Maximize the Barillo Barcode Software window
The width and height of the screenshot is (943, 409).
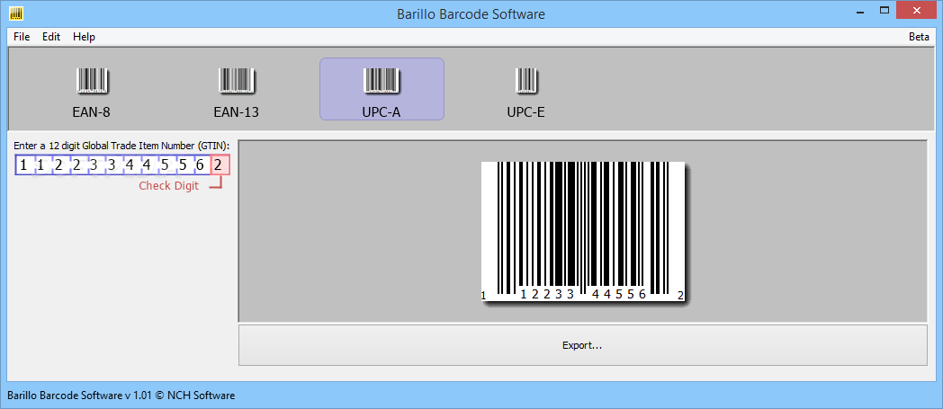point(885,10)
